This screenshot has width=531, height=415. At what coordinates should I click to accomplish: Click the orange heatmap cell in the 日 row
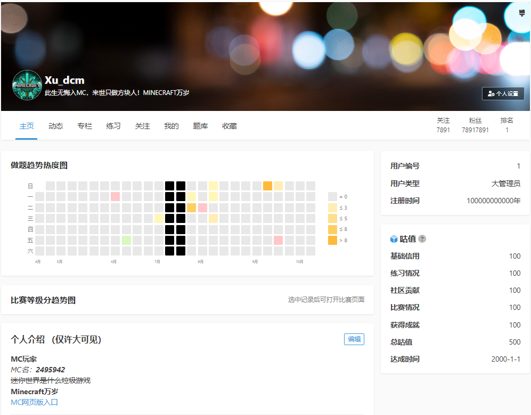click(x=267, y=186)
